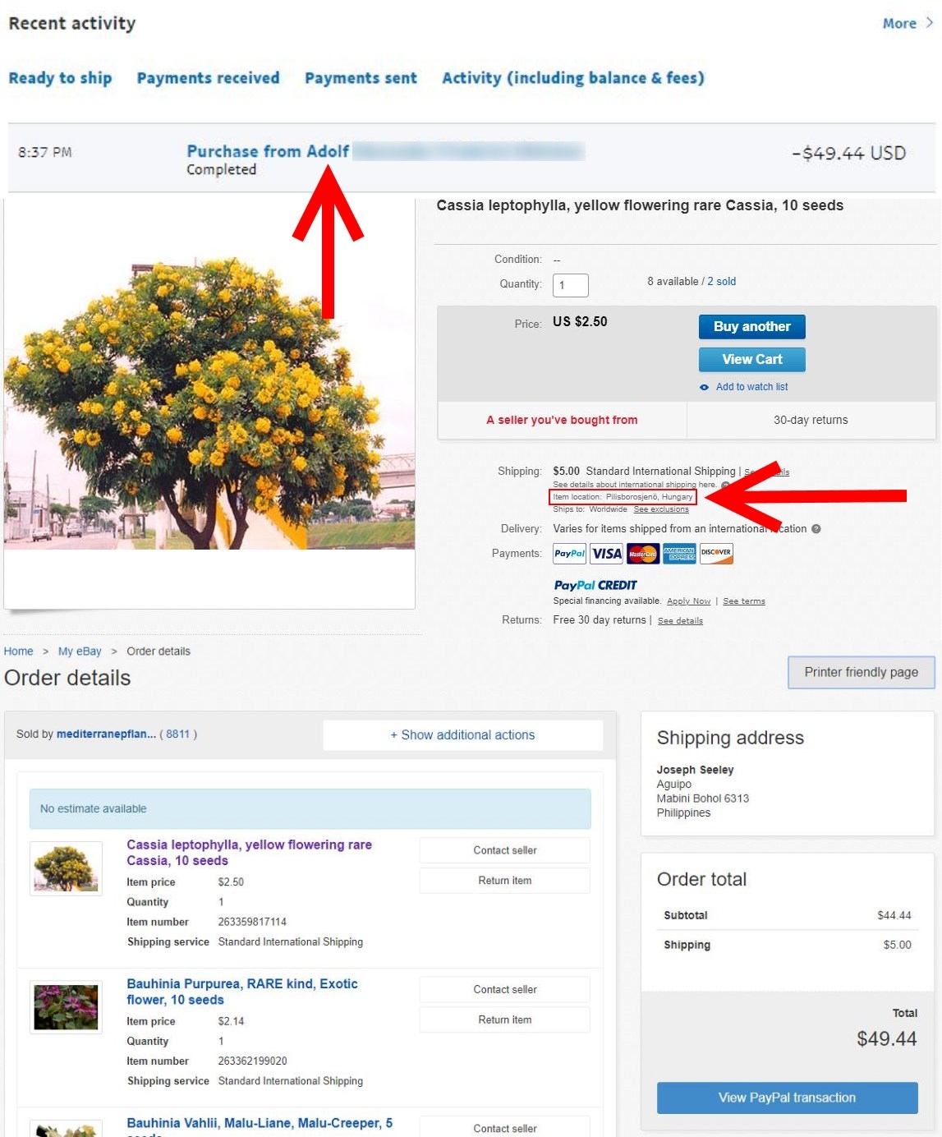Image resolution: width=942 pixels, height=1137 pixels.
Task: Click Contact seller for Bauhinia Vahlii
Action: point(505,1128)
